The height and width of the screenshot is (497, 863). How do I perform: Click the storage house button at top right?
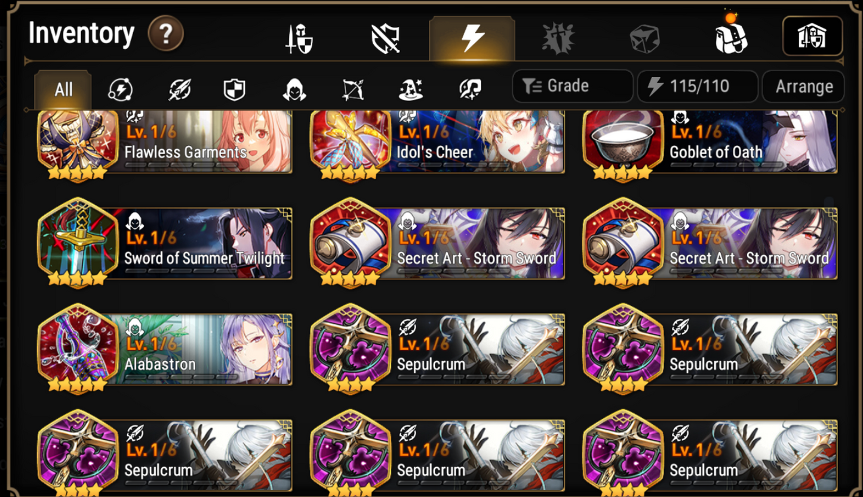812,37
